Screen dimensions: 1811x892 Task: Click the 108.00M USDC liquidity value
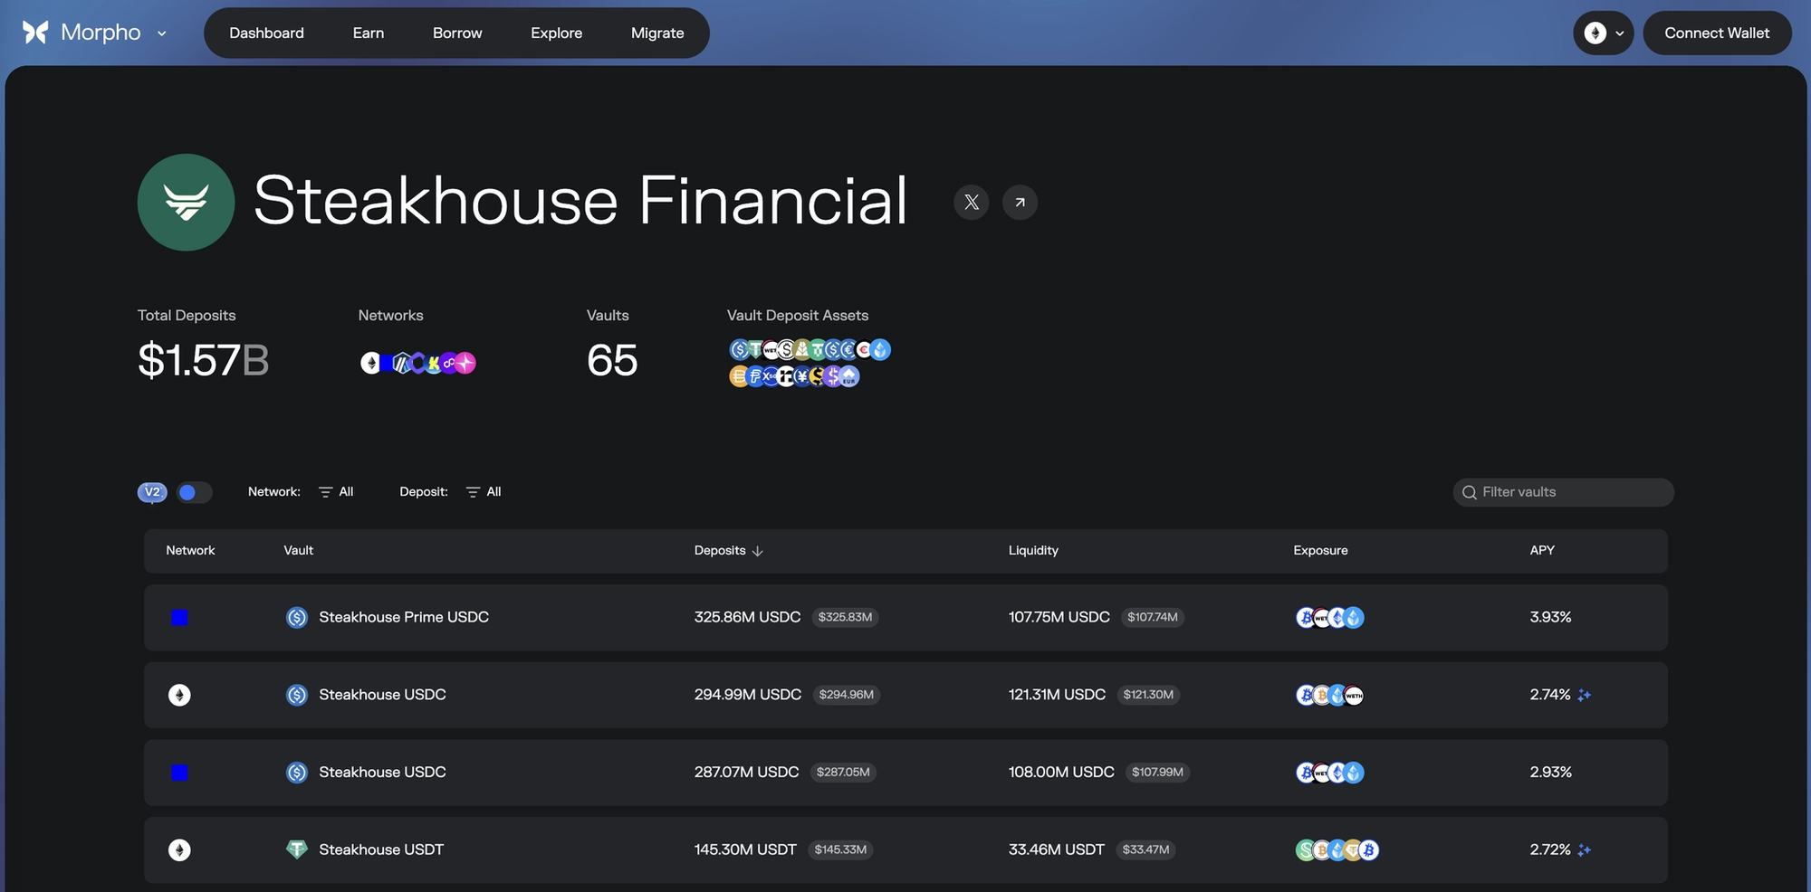click(x=1061, y=773)
